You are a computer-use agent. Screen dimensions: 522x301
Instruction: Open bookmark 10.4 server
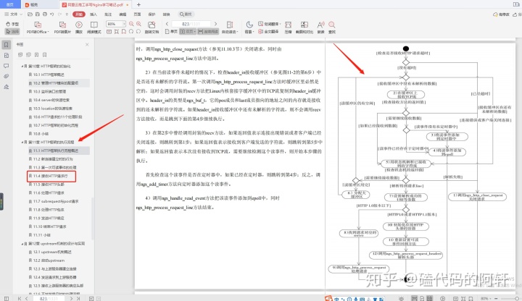[x=51, y=100]
